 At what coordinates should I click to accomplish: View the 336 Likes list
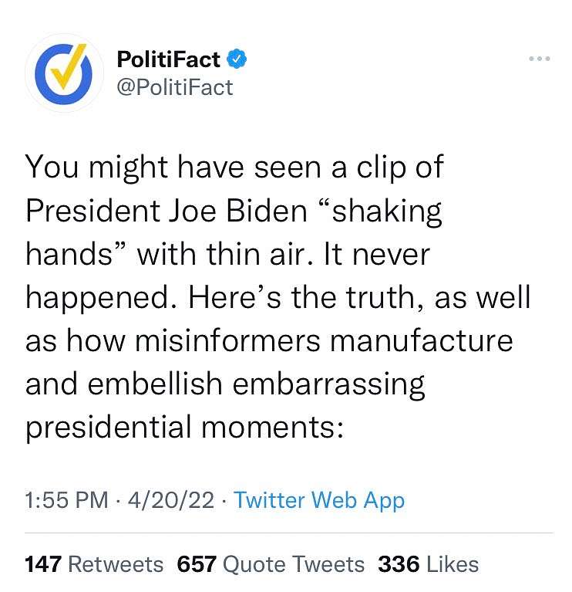429,564
